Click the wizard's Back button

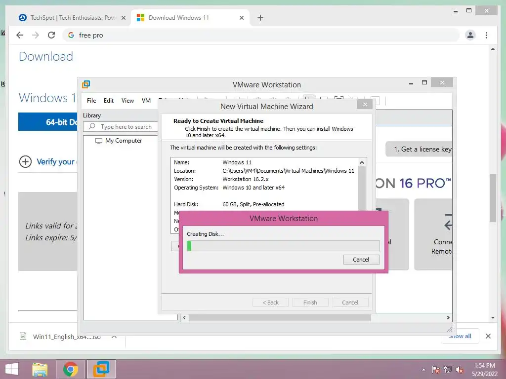[x=270, y=303]
